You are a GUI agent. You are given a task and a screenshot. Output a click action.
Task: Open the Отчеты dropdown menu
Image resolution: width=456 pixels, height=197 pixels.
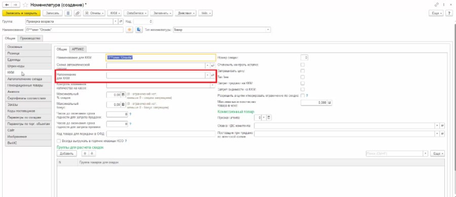[x=94, y=13]
